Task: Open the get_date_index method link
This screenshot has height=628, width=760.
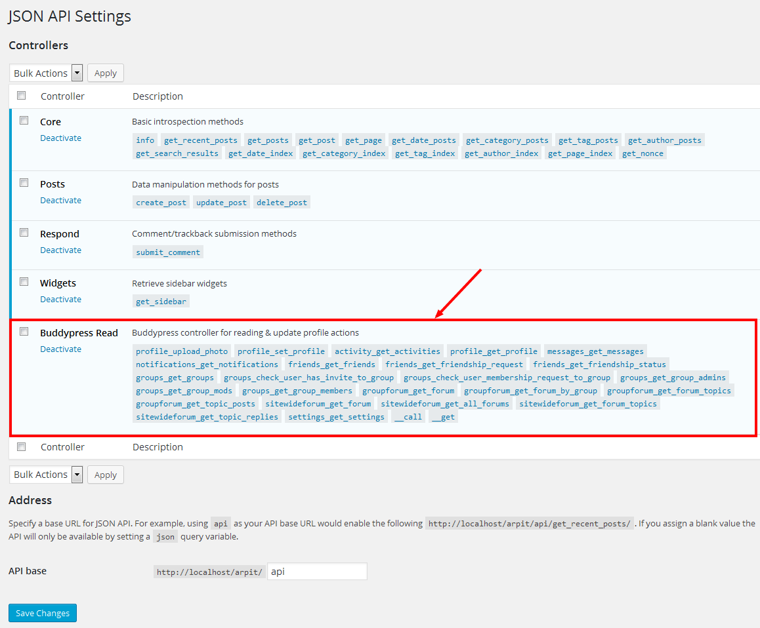Action: tap(261, 153)
